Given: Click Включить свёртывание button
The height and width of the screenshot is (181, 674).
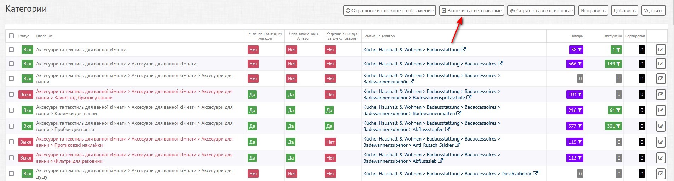Looking at the screenshot, I should (x=472, y=11).
